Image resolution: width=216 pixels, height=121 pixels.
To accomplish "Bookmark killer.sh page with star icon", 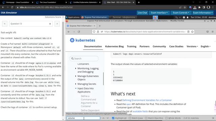I will click(x=185, y=7).
